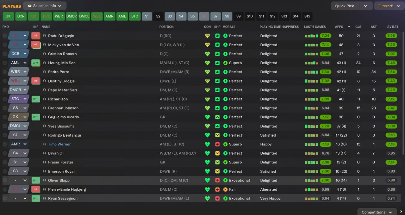Click the PLAYERS heading
The image size is (405, 215).
click(x=12, y=6)
